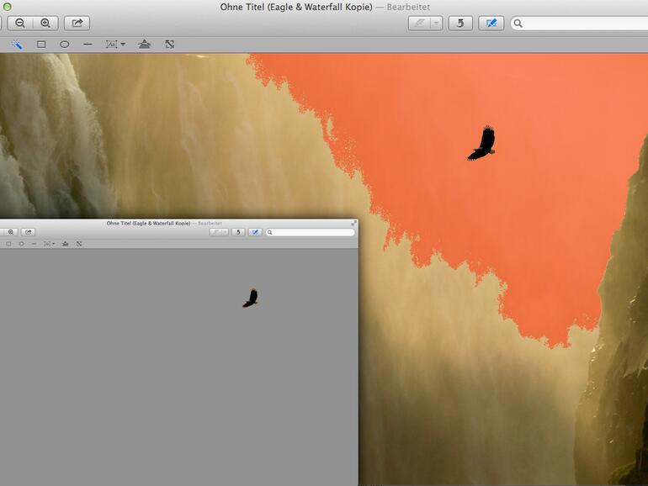648x486 pixels.
Task: Click 'Bearbeitet' label in small front window title
Action: (210, 224)
